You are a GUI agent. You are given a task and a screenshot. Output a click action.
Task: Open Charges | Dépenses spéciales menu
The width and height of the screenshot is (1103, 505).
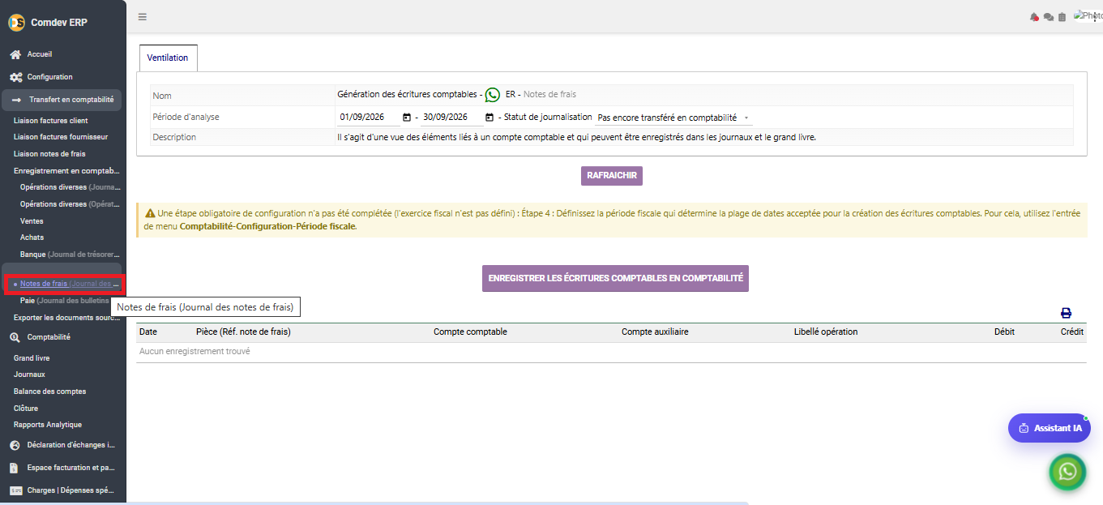click(71, 490)
